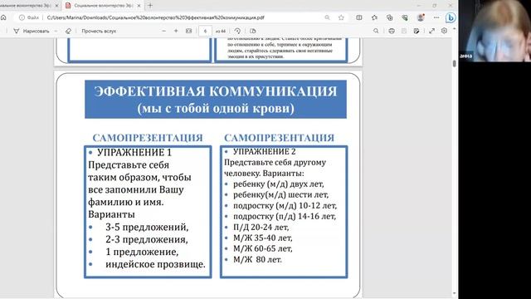Image resolution: width=531 pixels, height=299 pixels.
Task: Click the Fit to page icon
Action: pyautogui.click(x=188, y=31)
